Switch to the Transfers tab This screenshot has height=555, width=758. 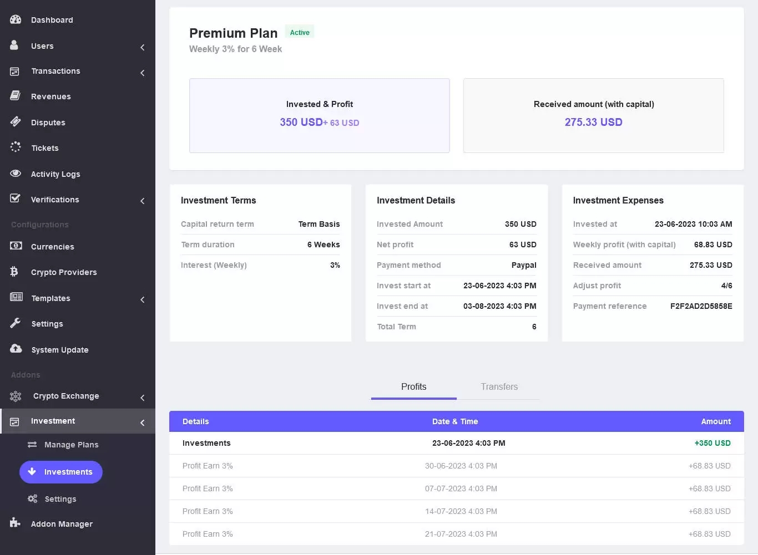coord(499,387)
